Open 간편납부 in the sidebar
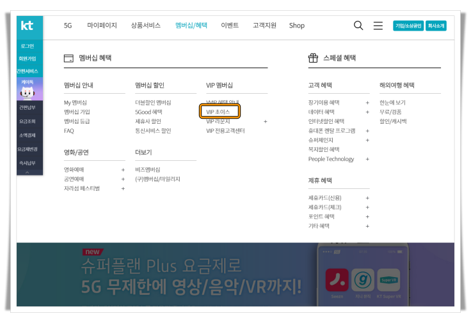Image resolution: width=471 pixels, height=323 pixels. [x=28, y=108]
